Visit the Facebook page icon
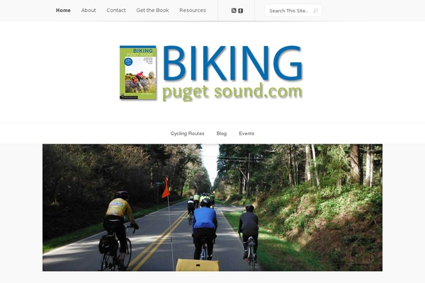The height and width of the screenshot is (283, 425). tap(240, 11)
